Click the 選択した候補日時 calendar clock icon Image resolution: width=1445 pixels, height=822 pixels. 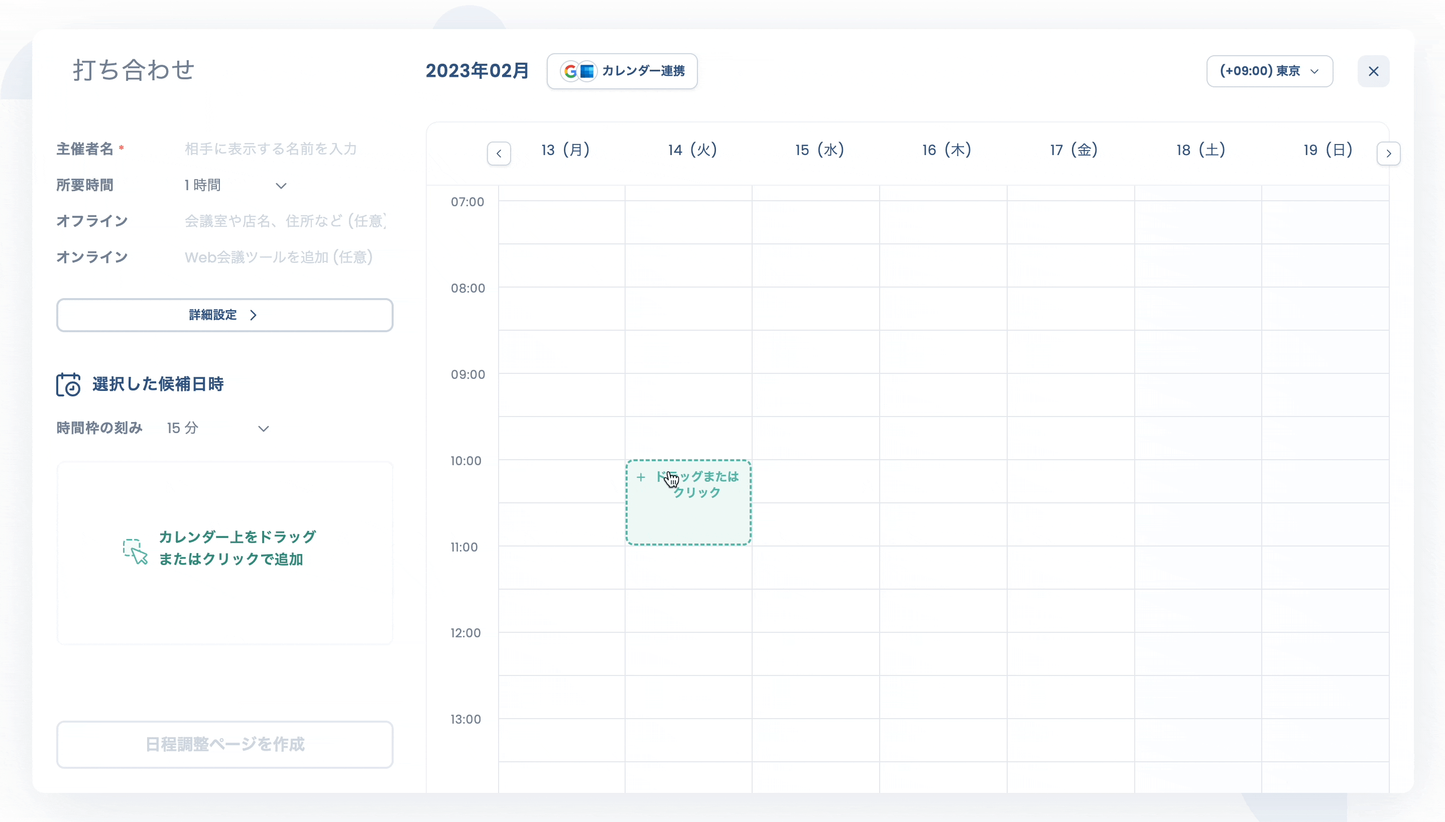tap(68, 384)
